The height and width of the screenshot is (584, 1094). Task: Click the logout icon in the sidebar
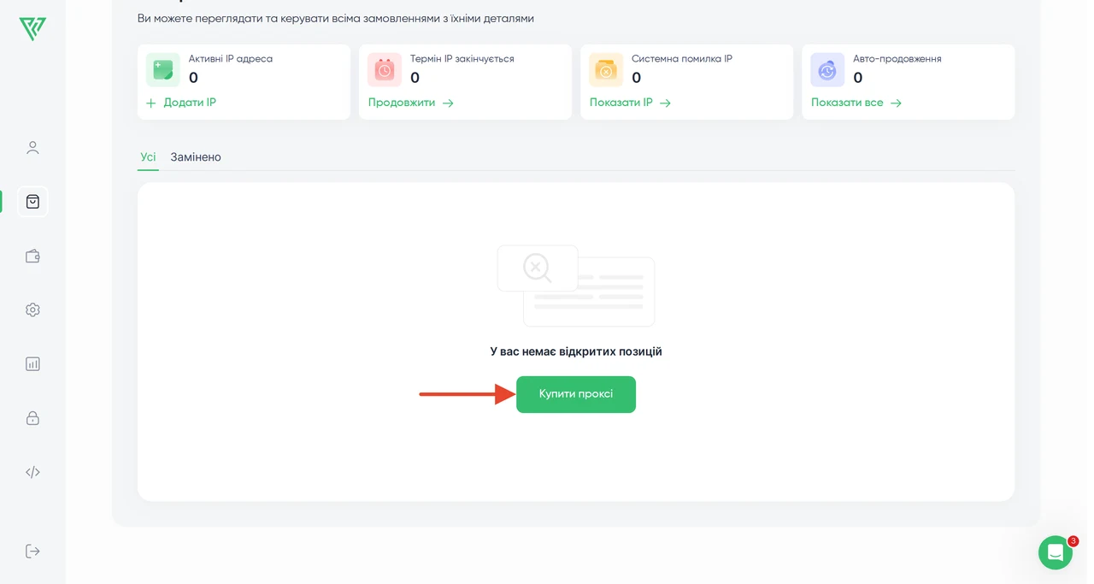pos(32,551)
